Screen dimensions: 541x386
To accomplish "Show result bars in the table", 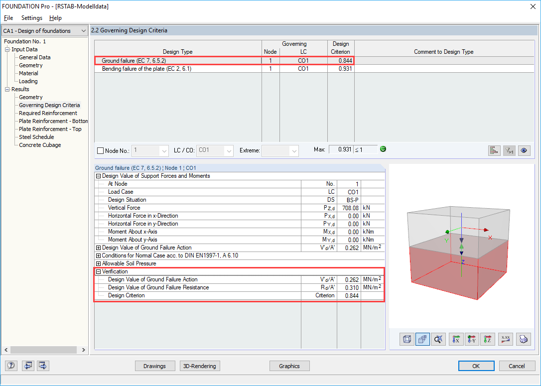I will click(x=494, y=150).
